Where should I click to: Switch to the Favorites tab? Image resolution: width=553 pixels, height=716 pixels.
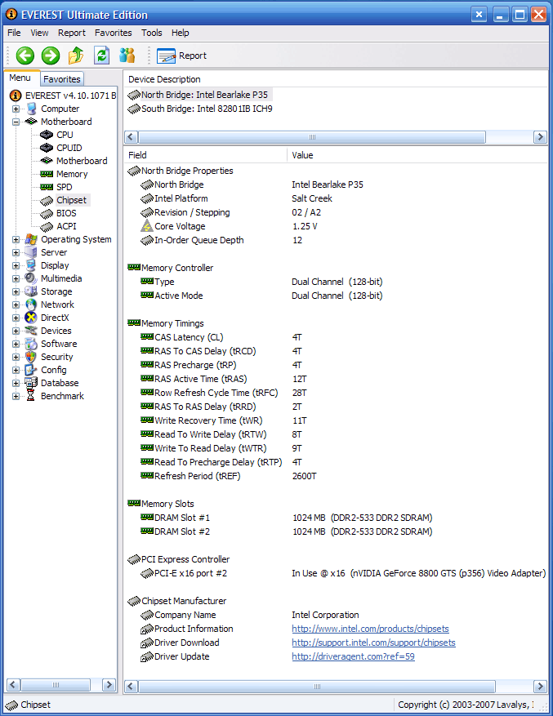click(x=62, y=79)
